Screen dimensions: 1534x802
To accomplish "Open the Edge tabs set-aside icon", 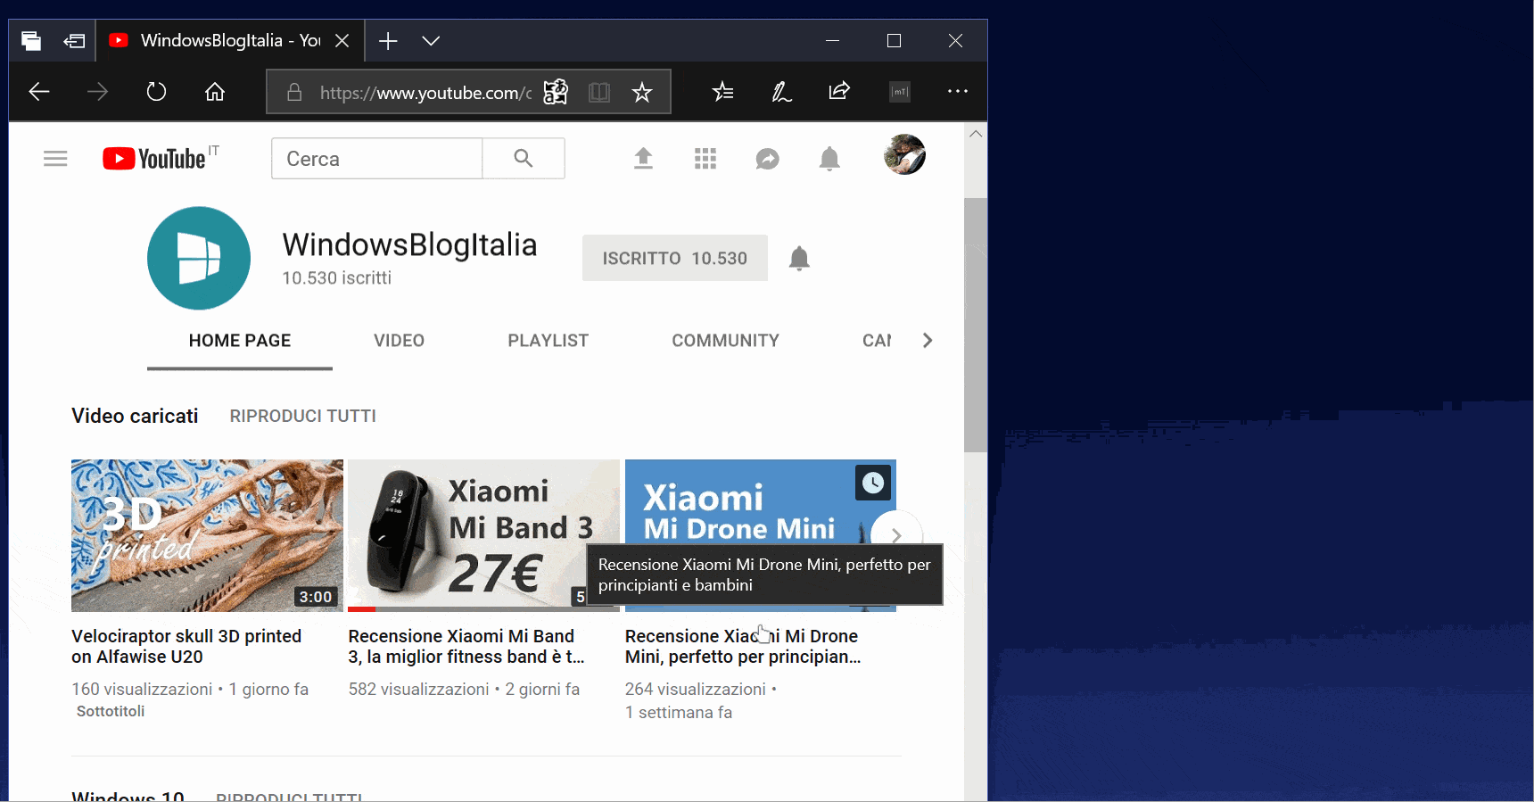I will click(31, 41).
